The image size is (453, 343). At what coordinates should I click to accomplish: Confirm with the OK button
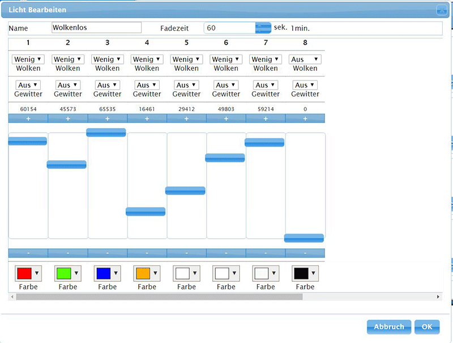[426, 327]
